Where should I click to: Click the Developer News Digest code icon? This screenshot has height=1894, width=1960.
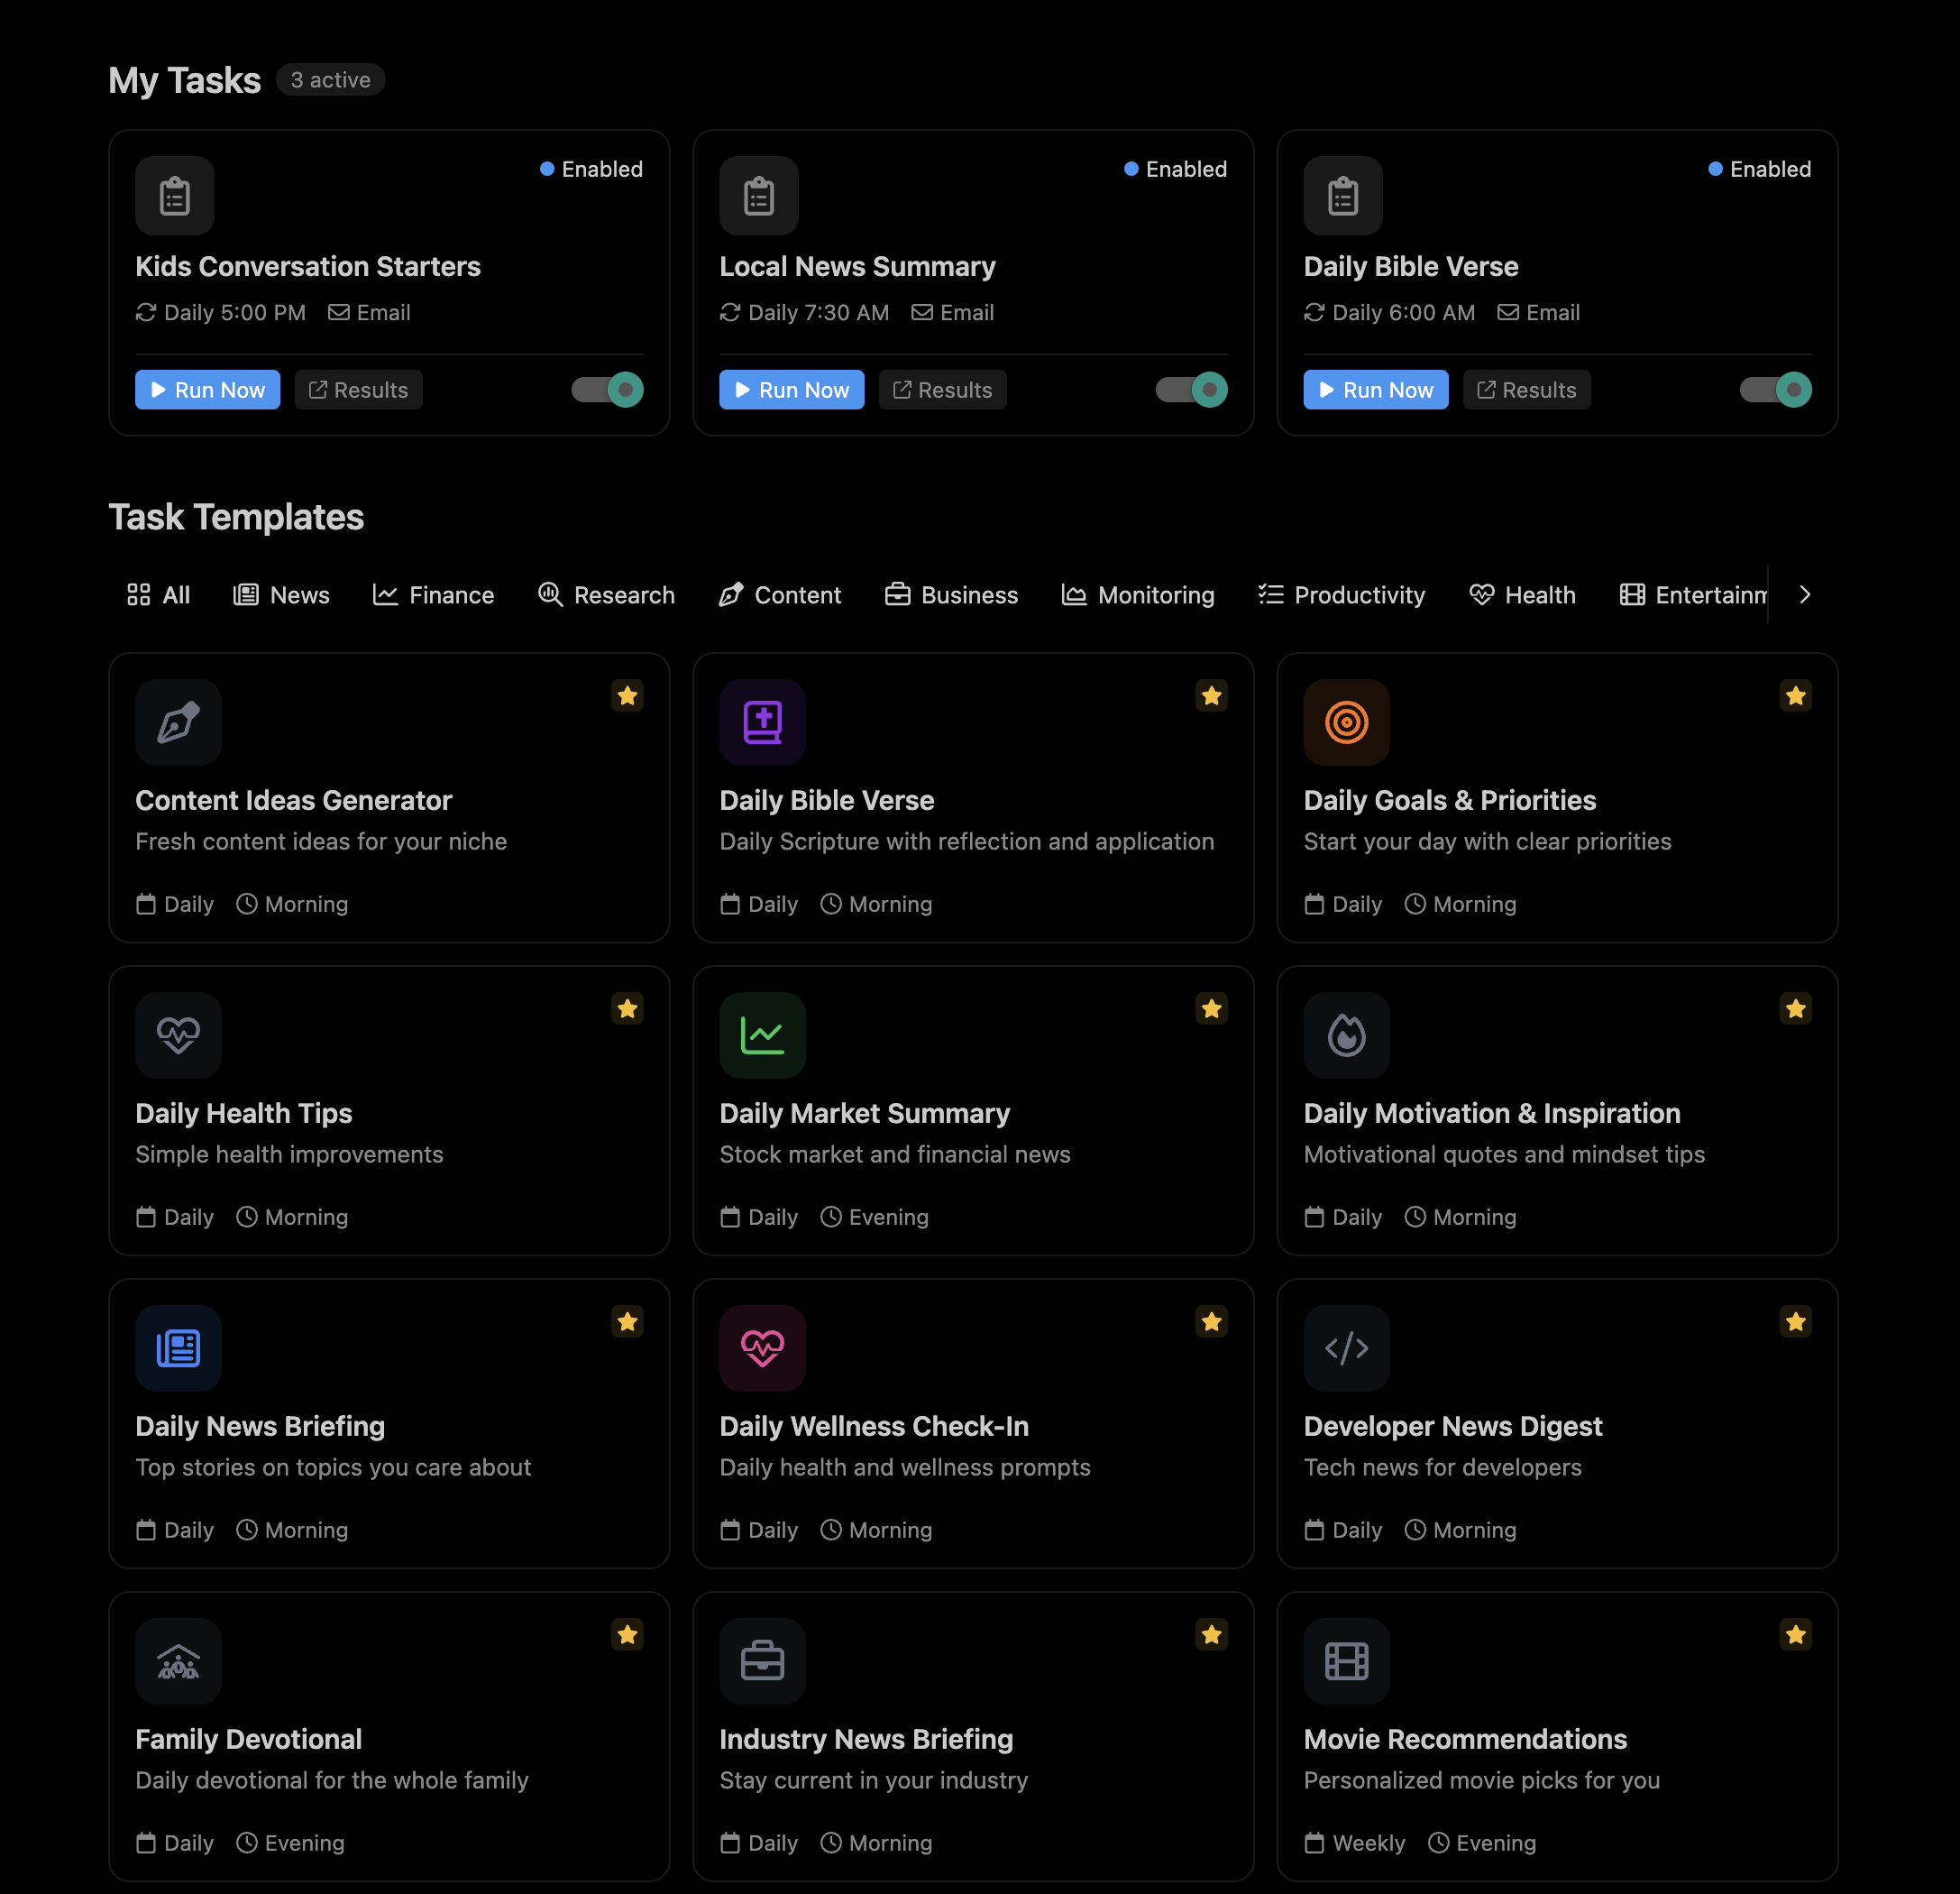(1346, 1348)
